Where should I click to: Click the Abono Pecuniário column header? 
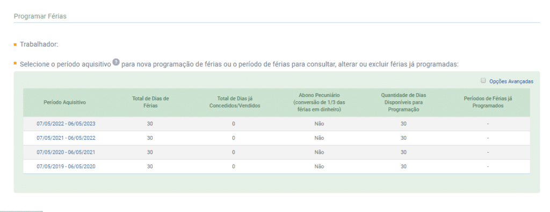point(319,102)
